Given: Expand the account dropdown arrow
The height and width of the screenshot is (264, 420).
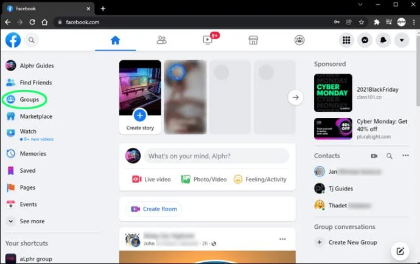Looking at the screenshot, I should [402, 40].
